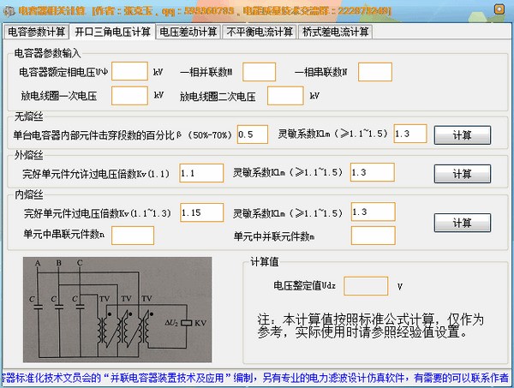Viewport: 514px width, 388px height.
Task: Go to the 不平衡电流计算 tab
Action: [260, 32]
